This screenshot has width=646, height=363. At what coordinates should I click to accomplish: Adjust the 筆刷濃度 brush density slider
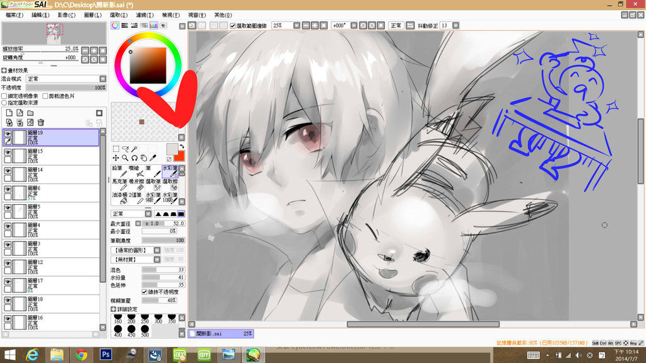click(x=163, y=240)
